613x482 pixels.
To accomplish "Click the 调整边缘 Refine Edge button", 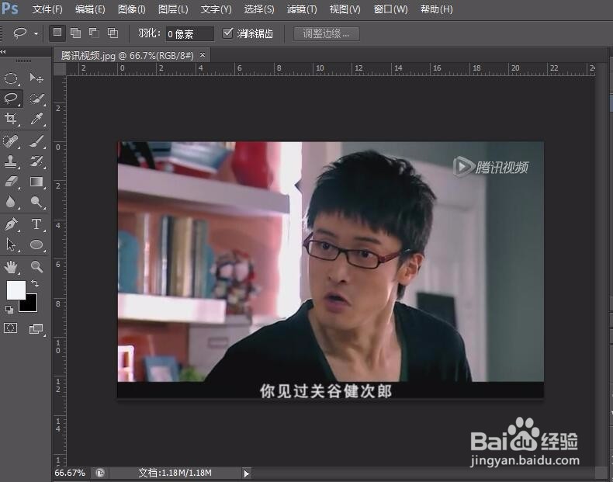I will coord(327,33).
